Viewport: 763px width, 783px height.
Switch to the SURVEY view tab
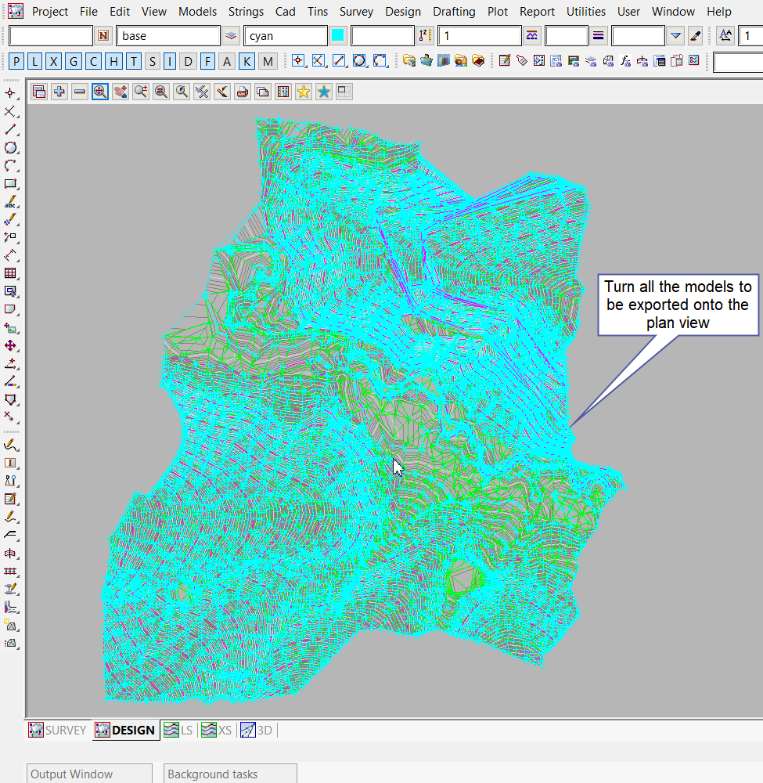[58, 730]
